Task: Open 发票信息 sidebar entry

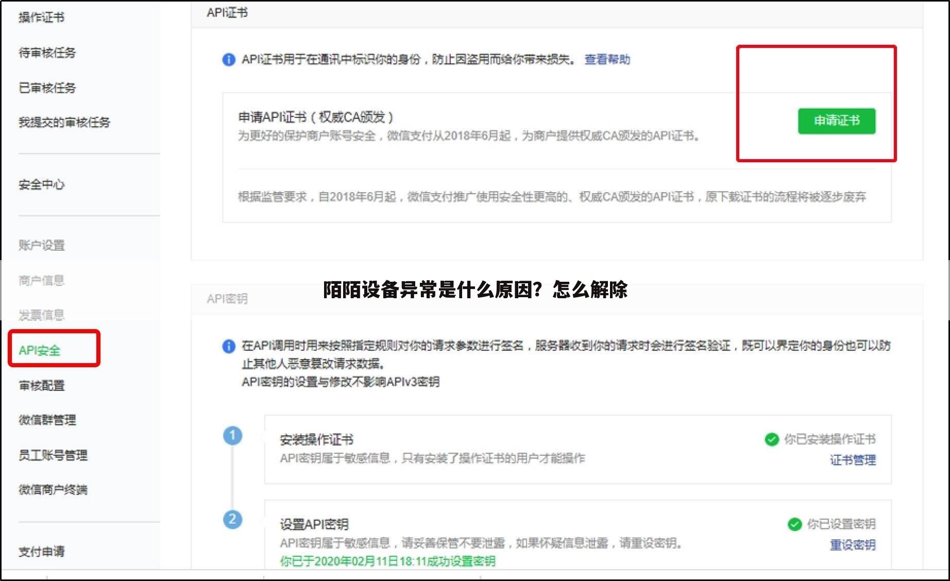Action: pos(41,315)
